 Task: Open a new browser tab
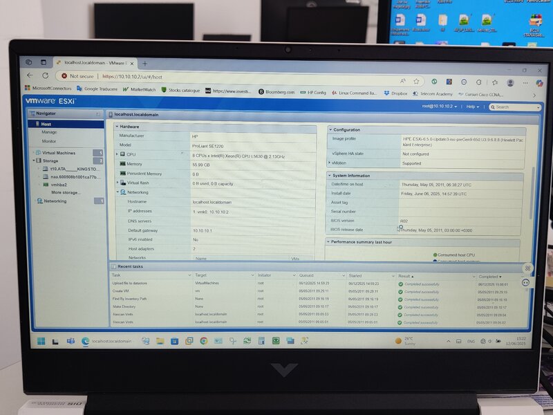coord(144,64)
